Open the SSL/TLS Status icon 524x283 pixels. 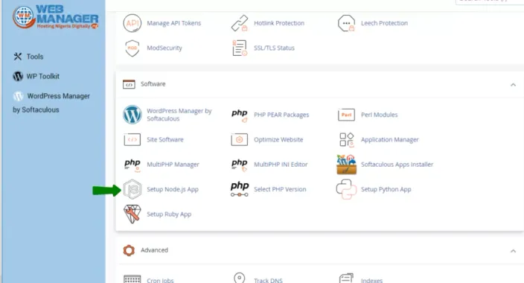[x=240, y=48]
